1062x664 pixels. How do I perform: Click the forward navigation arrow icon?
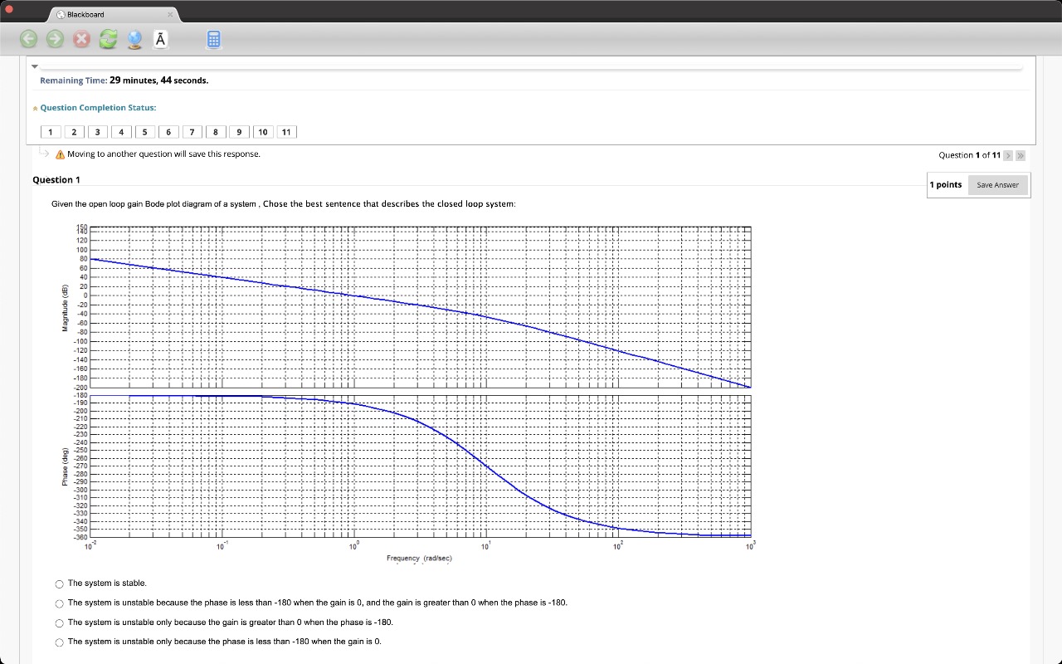[55, 39]
